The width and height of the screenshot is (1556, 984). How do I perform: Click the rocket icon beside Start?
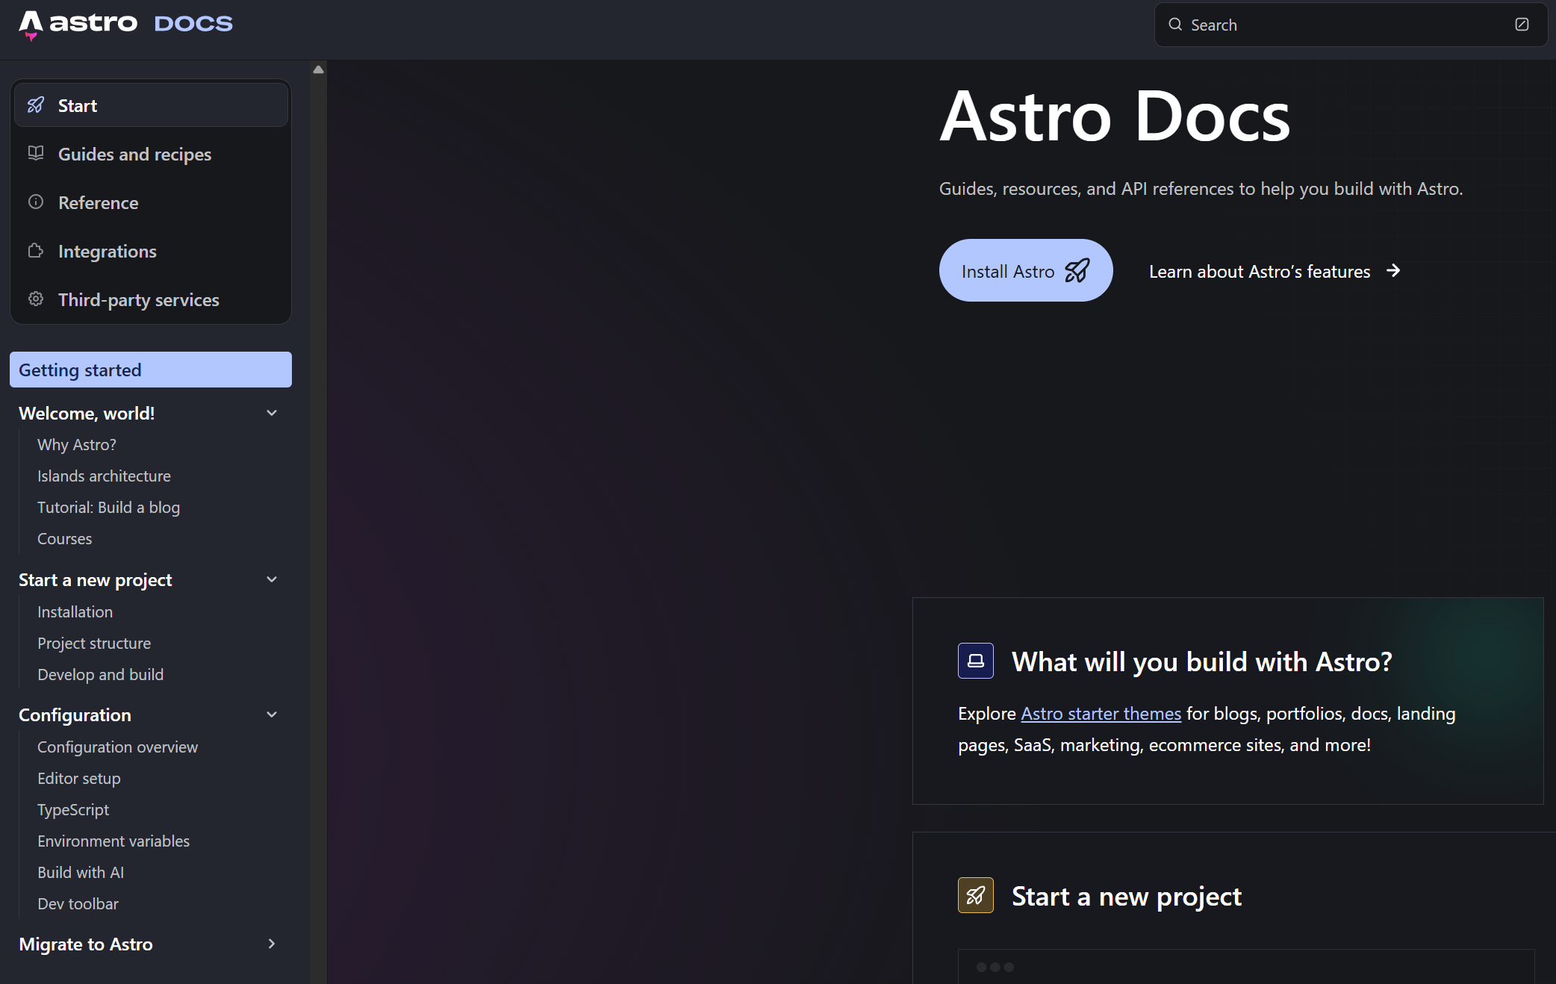tap(36, 105)
